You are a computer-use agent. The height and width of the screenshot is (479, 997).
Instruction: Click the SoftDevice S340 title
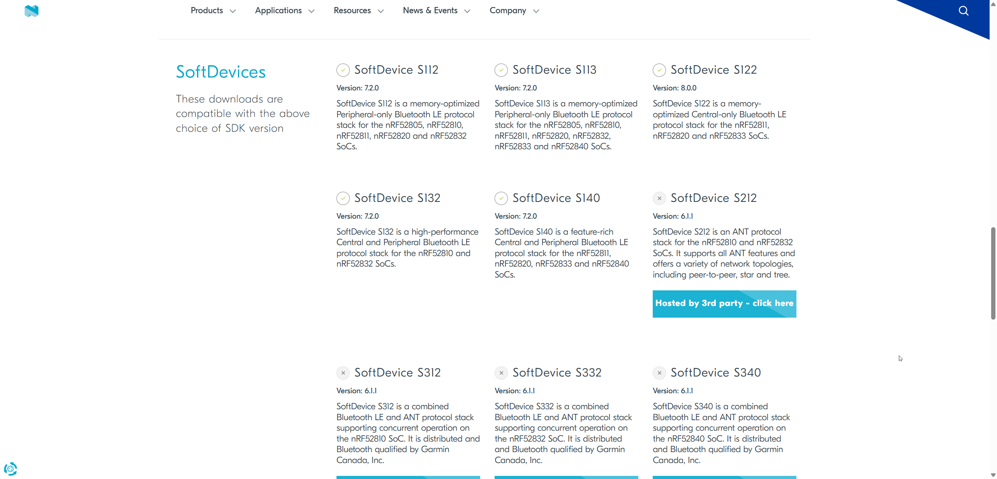pyautogui.click(x=716, y=373)
